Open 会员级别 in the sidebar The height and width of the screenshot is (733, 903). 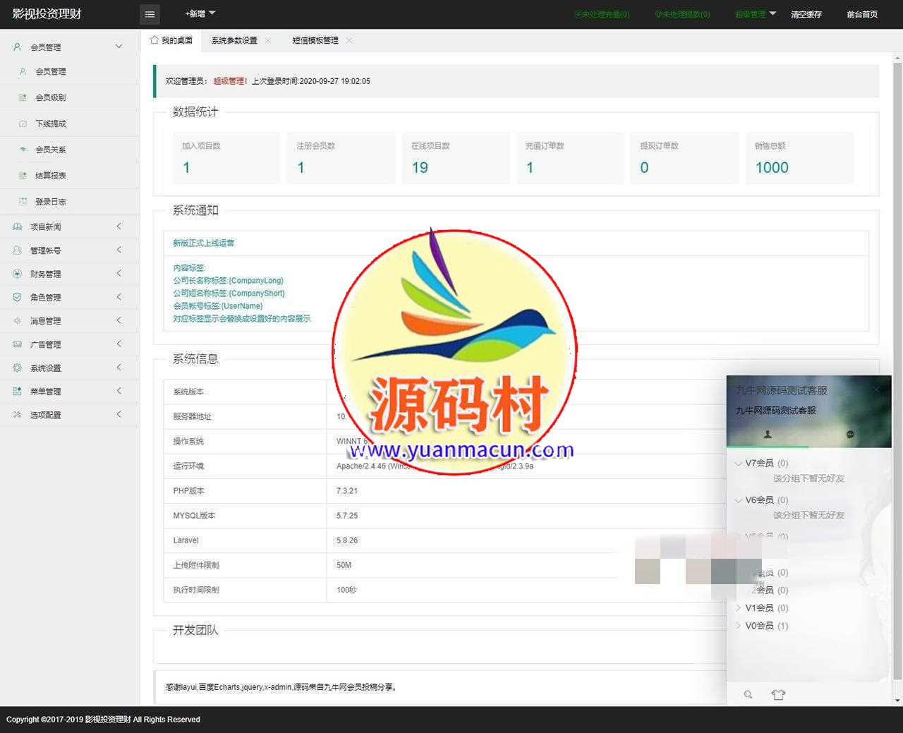pyautogui.click(x=51, y=97)
